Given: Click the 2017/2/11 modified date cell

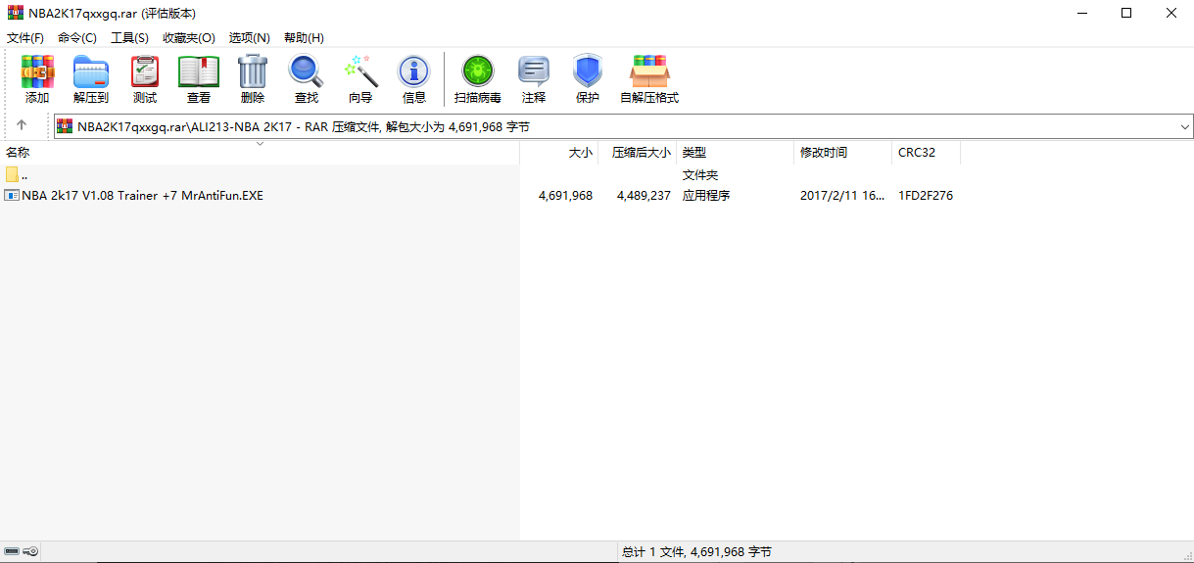Looking at the screenshot, I should click(842, 196).
